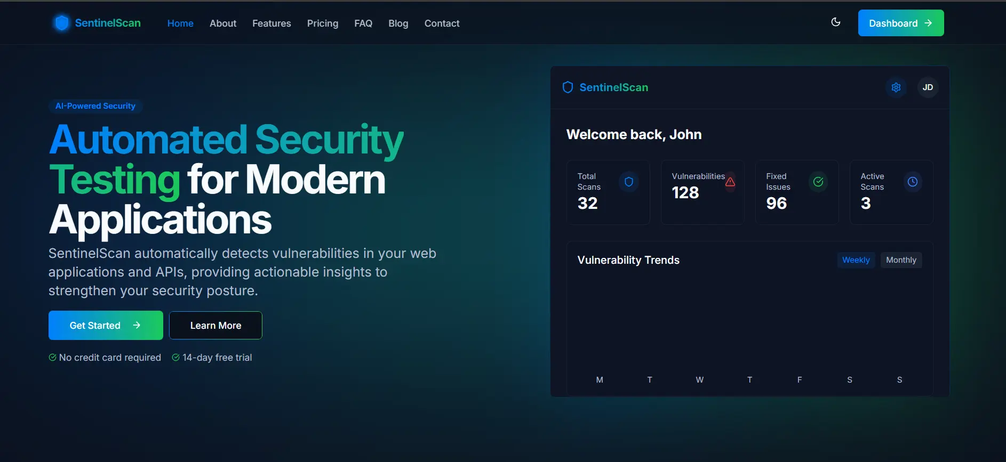
Task: Switch Vulnerability Trends to Monthly view
Action: pyautogui.click(x=901, y=260)
